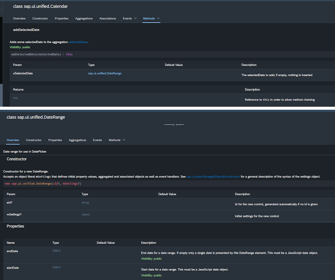Click the sId? param cell
Screen dimensions: 335x280
click(x=9, y=202)
